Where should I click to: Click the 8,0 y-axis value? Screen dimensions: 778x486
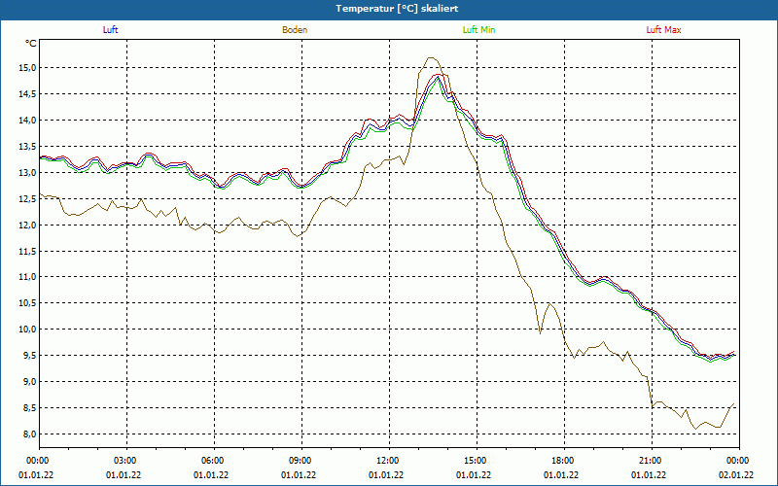coord(29,434)
